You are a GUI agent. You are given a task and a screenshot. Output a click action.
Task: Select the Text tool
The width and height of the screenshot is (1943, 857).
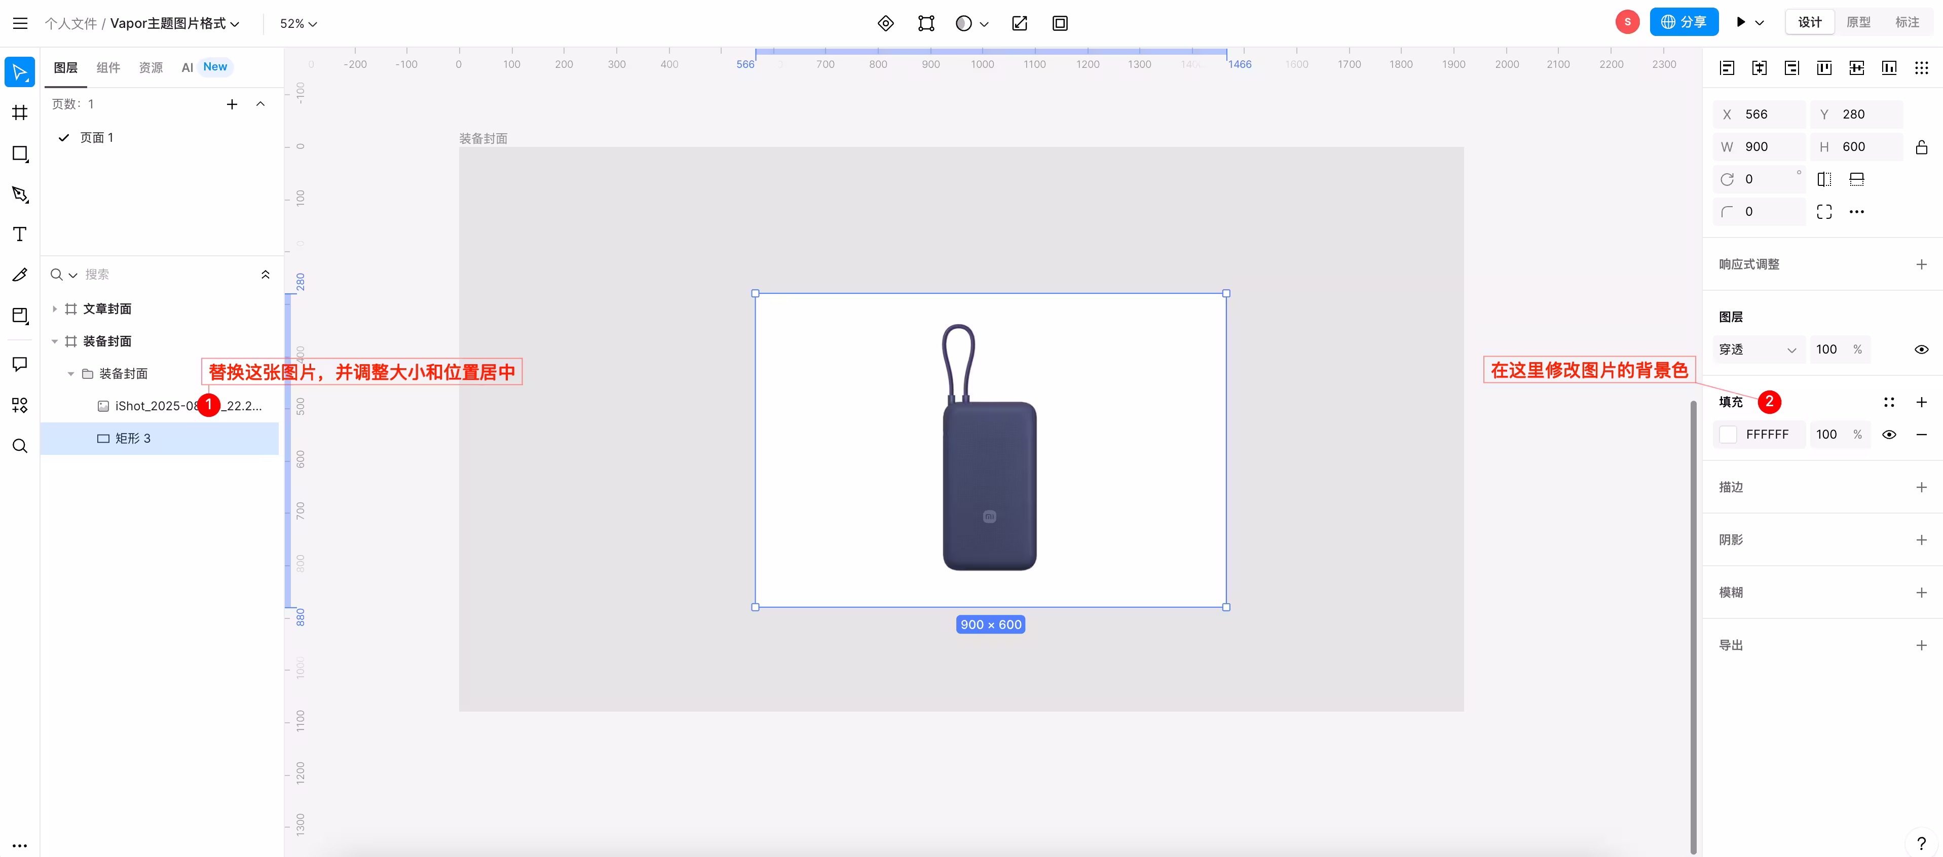click(20, 235)
